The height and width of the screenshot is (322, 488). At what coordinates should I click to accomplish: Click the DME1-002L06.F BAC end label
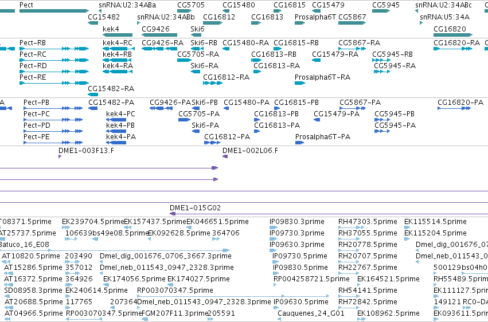[250, 151]
